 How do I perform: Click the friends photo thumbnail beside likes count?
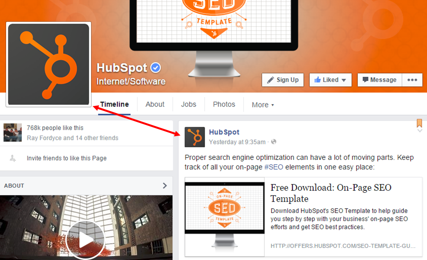[x=13, y=132]
